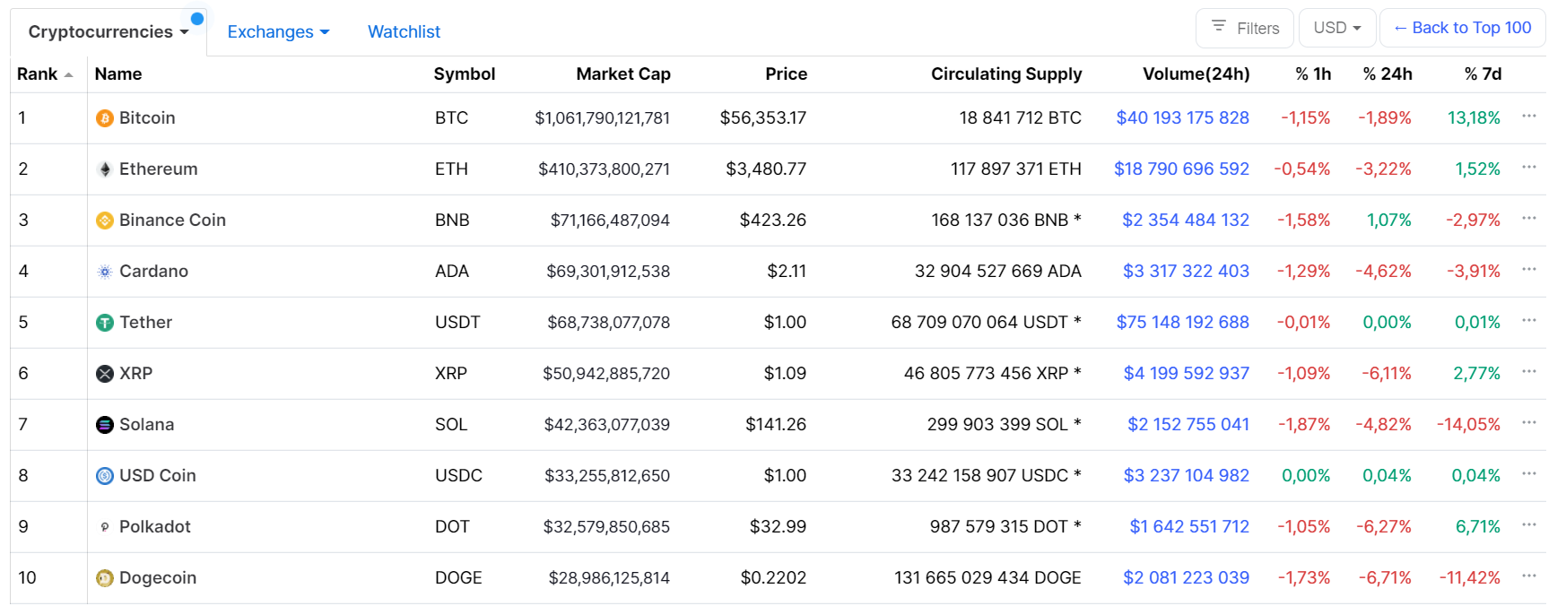Image resolution: width=1566 pixels, height=606 pixels.
Task: Open Bitcoin's 24h volume link
Action: (1182, 118)
